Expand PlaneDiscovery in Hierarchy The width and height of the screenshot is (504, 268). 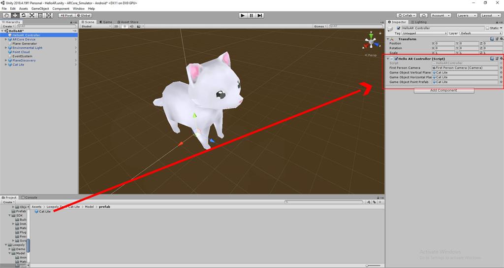[x=6, y=60]
